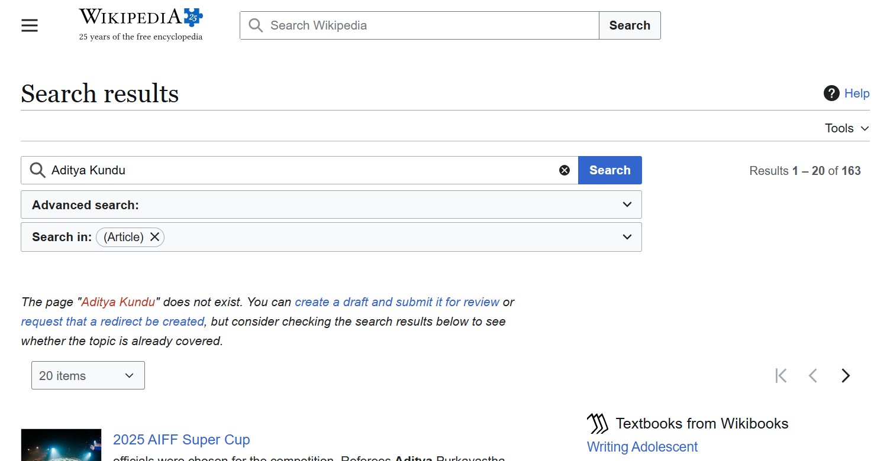The image size is (874, 461).
Task: Click the magnifier icon in header search
Action: 256,25
